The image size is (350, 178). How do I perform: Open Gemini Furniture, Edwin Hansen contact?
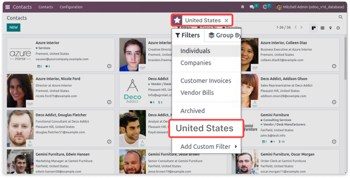[61, 161]
